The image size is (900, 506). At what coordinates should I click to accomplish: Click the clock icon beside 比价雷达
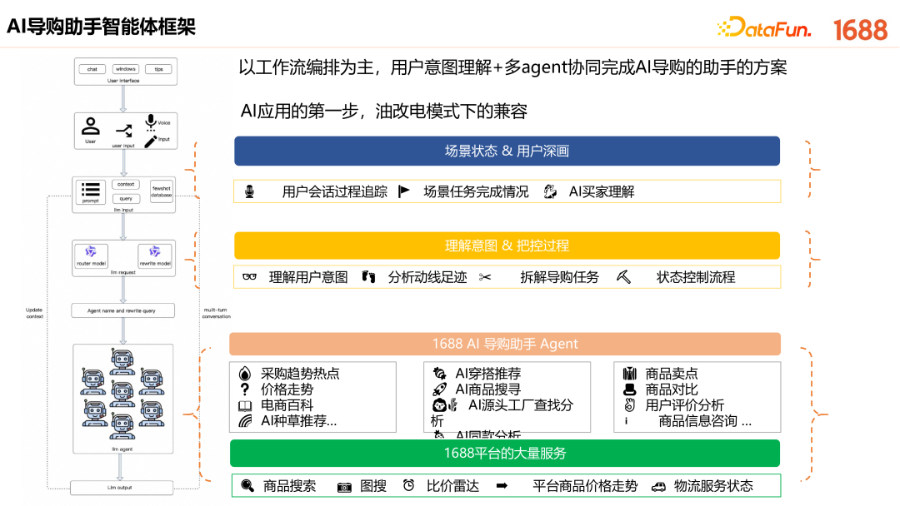coord(408,485)
